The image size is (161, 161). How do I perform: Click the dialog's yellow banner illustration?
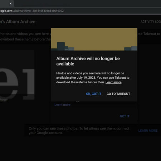tap(94, 39)
